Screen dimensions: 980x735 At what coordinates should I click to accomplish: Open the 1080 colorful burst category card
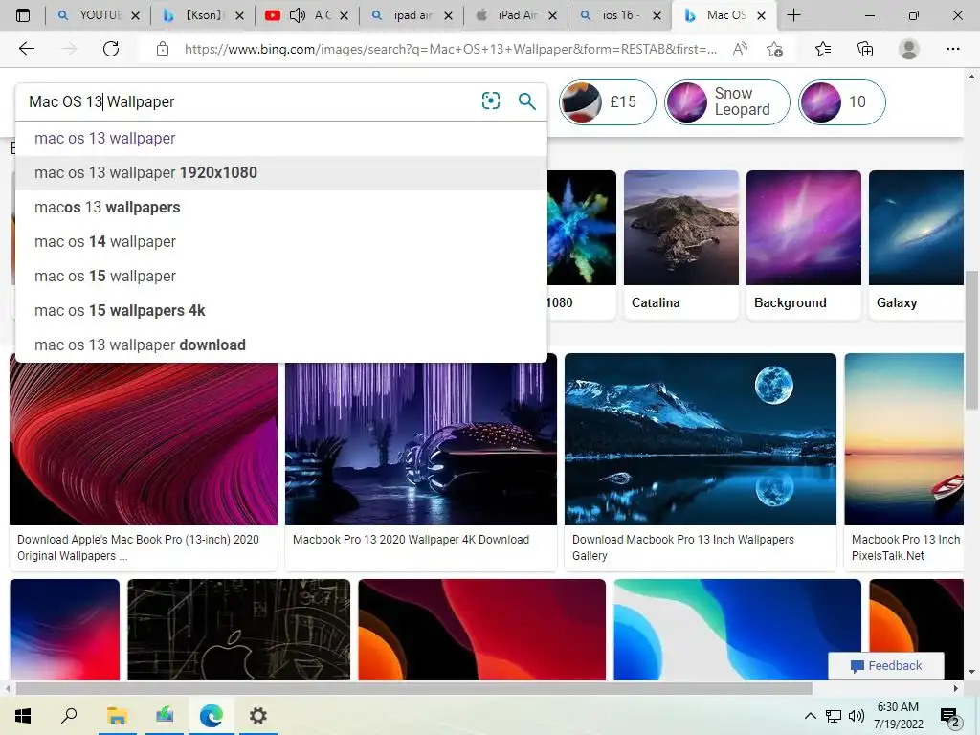point(581,245)
